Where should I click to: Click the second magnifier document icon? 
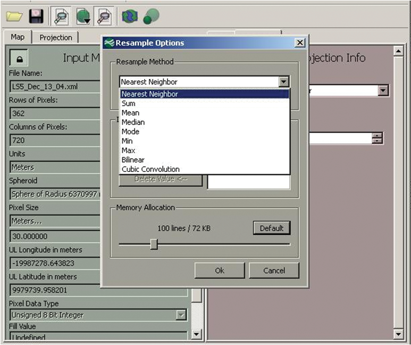tap(105, 17)
